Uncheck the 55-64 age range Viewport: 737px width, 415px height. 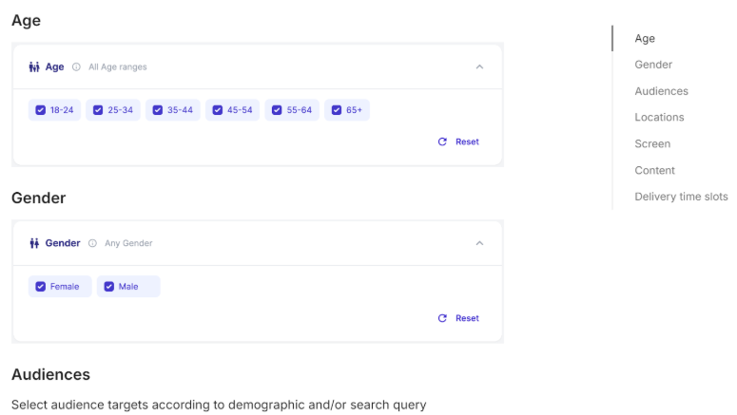[x=277, y=110]
